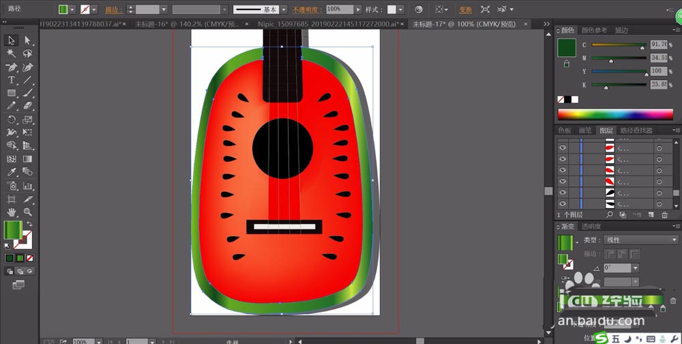Open the Recolor Artwork wheel icon
The width and height of the screenshot is (682, 344).
419,9
